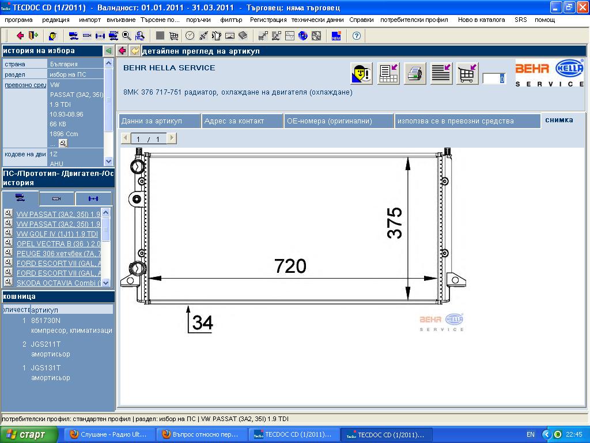Go to next image page arrow
This screenshot has width=590, height=443.
(171, 138)
